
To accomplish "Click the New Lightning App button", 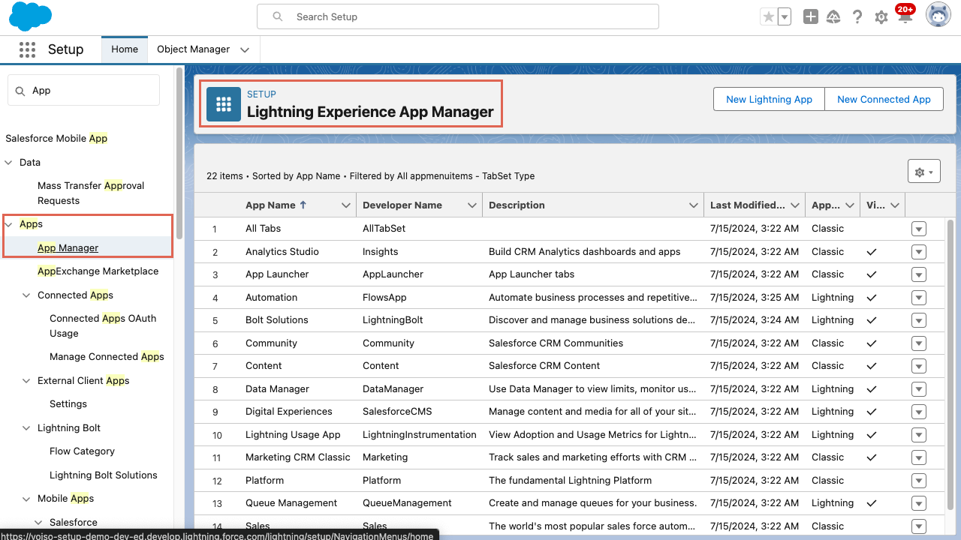I will click(x=769, y=99).
